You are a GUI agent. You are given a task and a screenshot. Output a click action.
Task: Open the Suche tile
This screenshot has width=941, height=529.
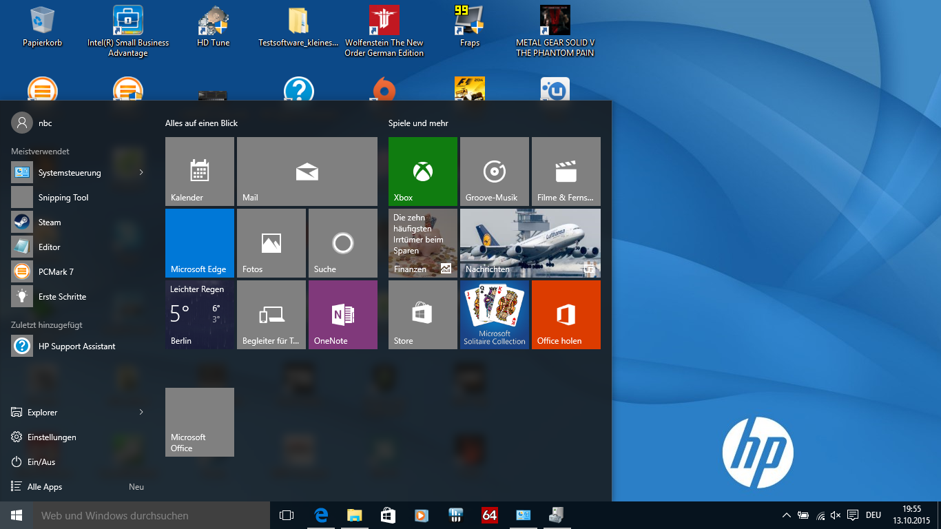point(343,243)
